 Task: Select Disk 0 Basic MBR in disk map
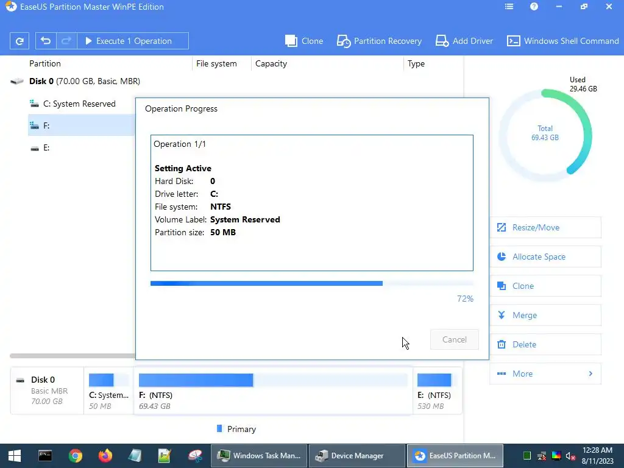[x=47, y=391]
